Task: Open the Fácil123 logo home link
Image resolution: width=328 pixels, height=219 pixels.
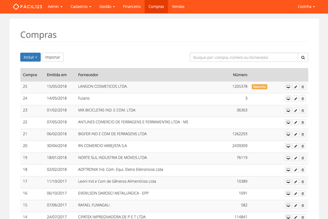Action: pos(27,7)
